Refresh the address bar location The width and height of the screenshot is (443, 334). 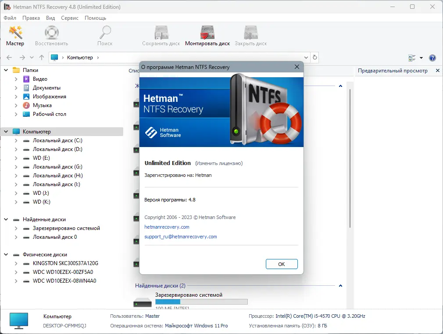point(315,57)
